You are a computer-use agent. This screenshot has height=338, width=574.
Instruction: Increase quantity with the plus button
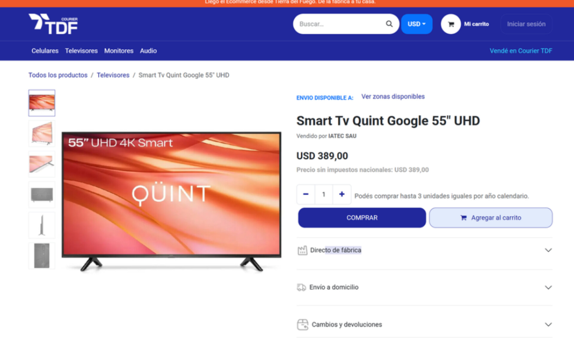[342, 194]
